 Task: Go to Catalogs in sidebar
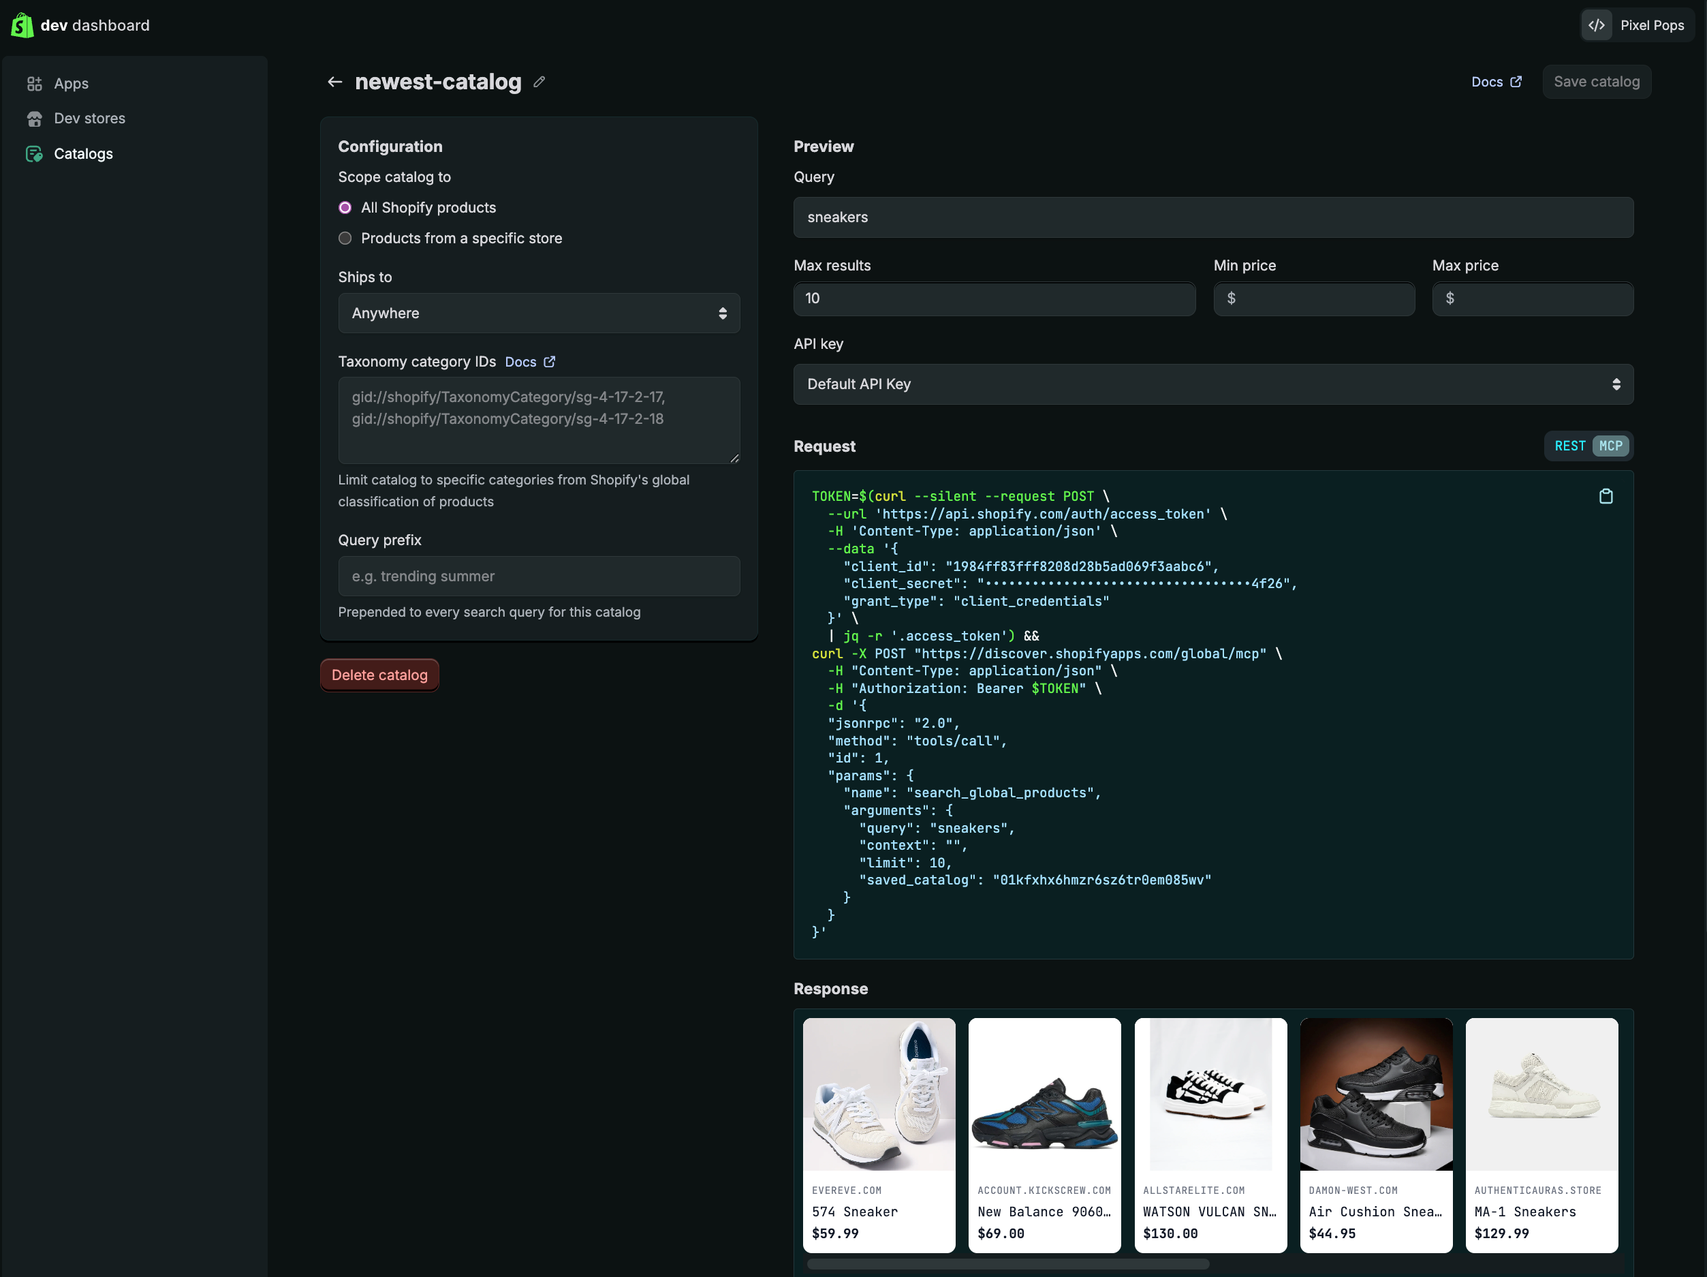[x=83, y=153]
